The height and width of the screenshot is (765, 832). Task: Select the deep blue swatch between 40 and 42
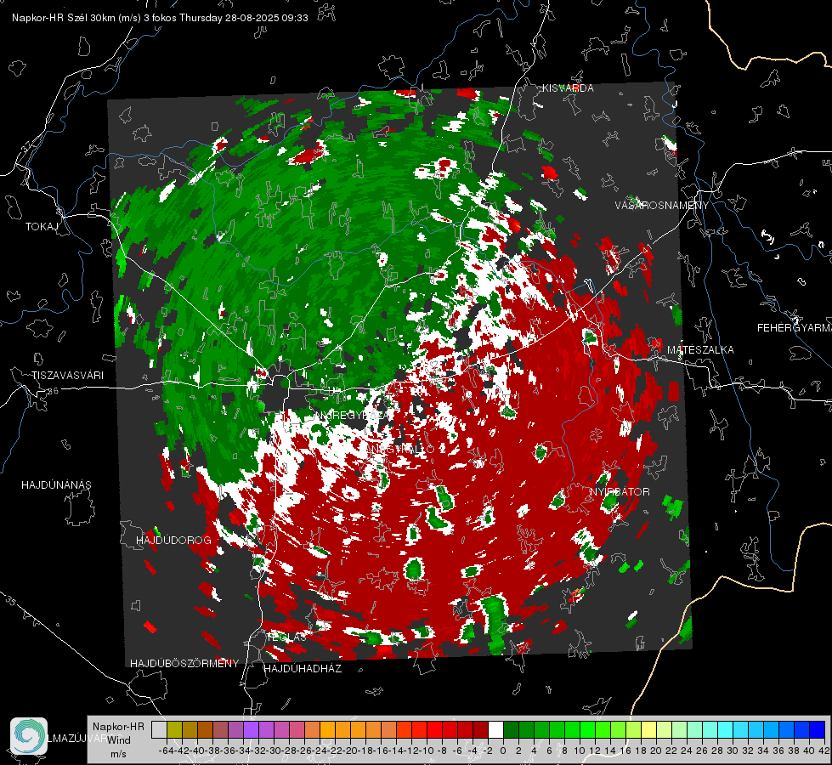[x=818, y=729]
